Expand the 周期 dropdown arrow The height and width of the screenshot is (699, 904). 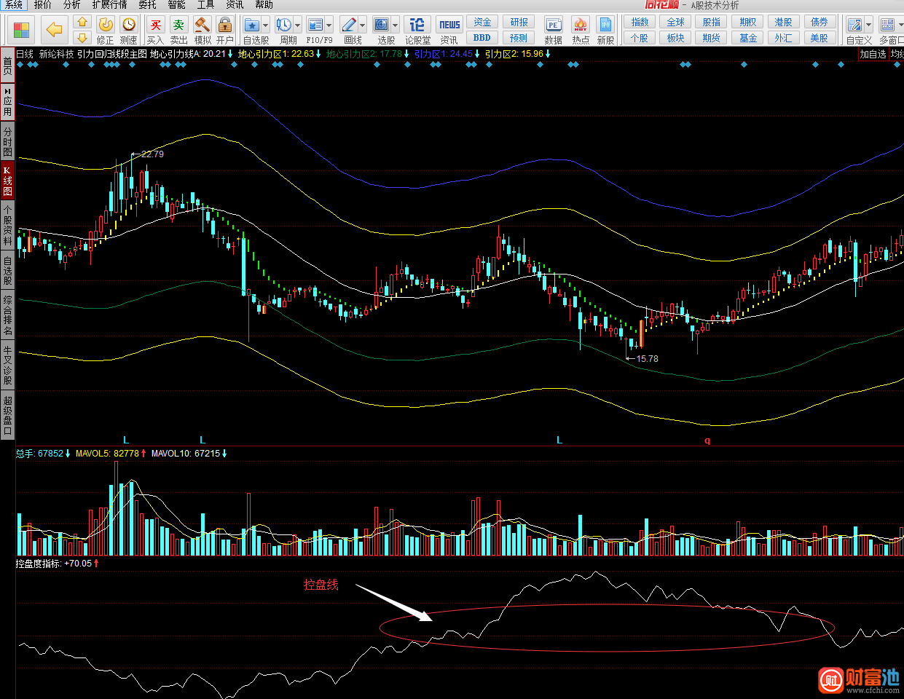pos(297,25)
